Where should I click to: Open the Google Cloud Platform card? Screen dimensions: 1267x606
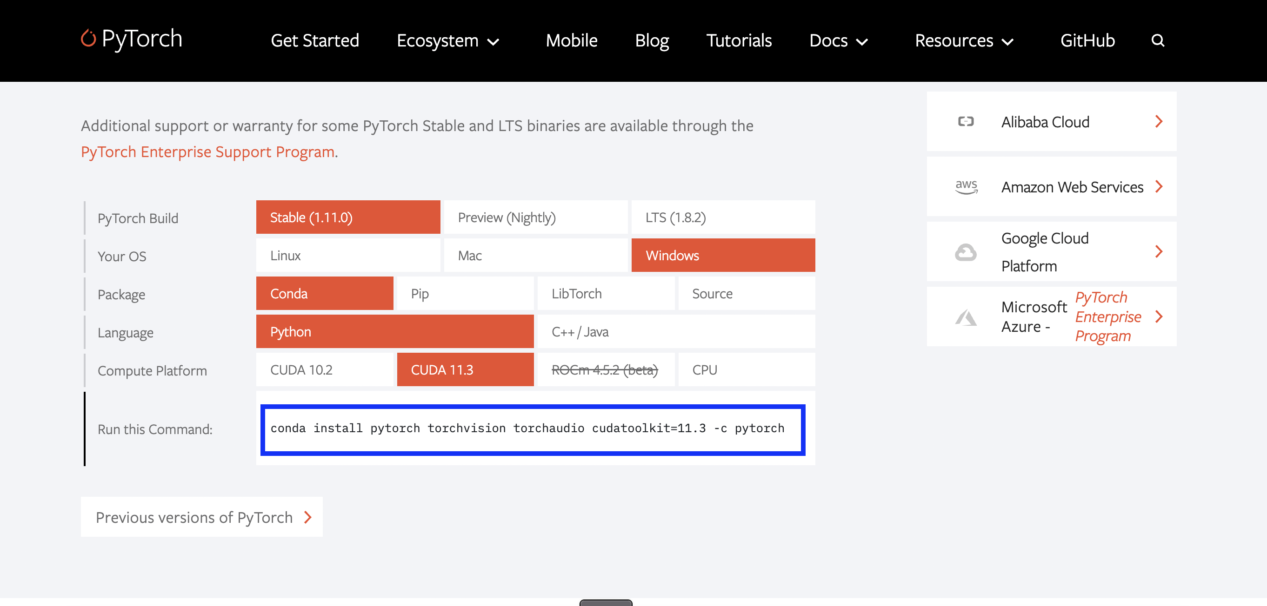(1052, 251)
